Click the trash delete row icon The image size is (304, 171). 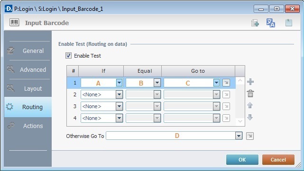click(x=250, y=94)
